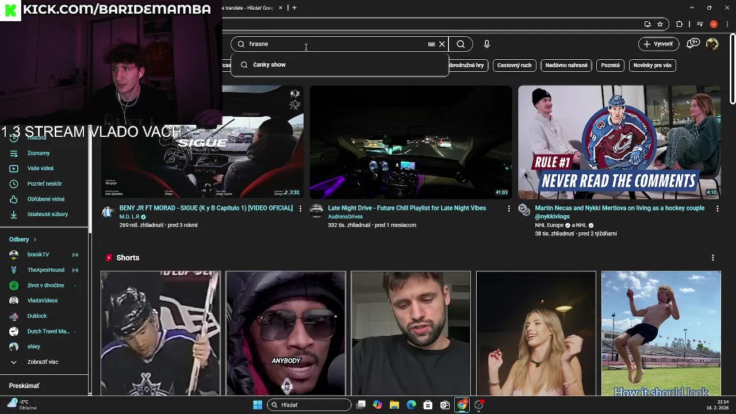Open Chrome media control icon
The width and height of the screenshot is (736, 414).
(x=700, y=24)
